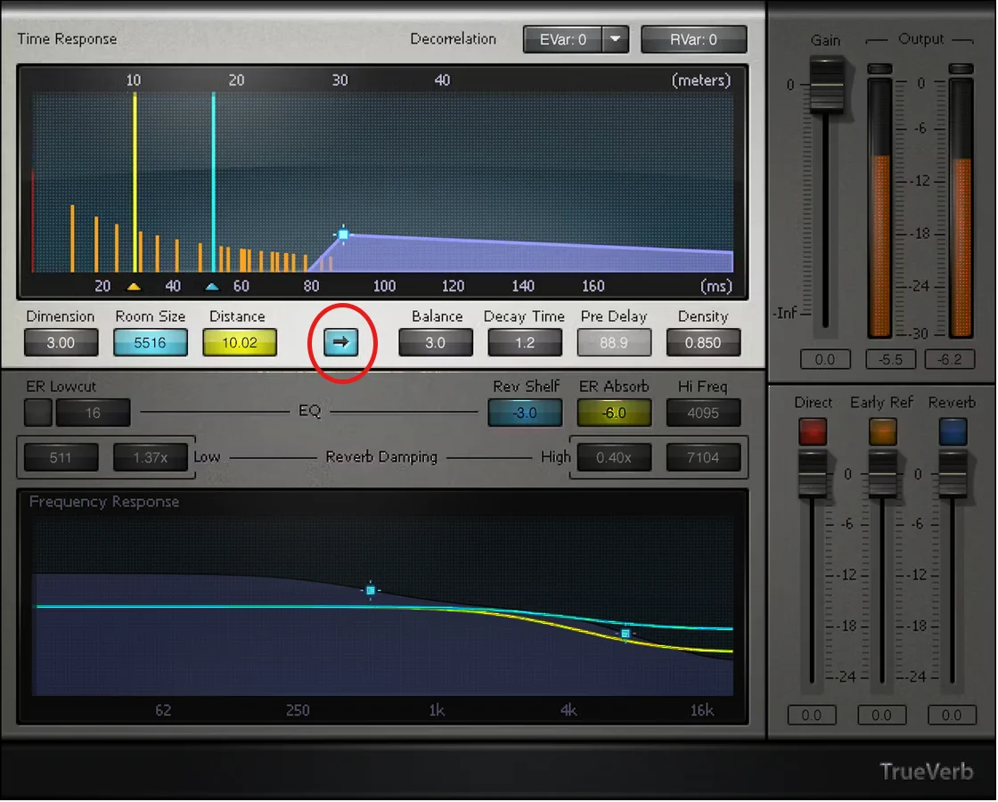Select the yellow Distance triangle marker on time axis
This screenshot has width=998, height=802.
tap(134, 287)
